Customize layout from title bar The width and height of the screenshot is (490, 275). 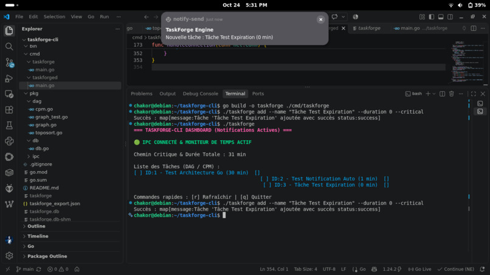click(x=422, y=17)
